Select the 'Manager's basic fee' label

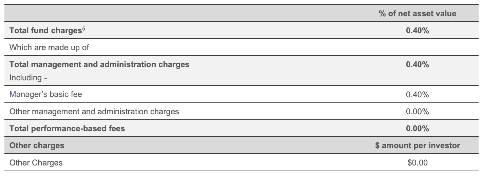(46, 94)
